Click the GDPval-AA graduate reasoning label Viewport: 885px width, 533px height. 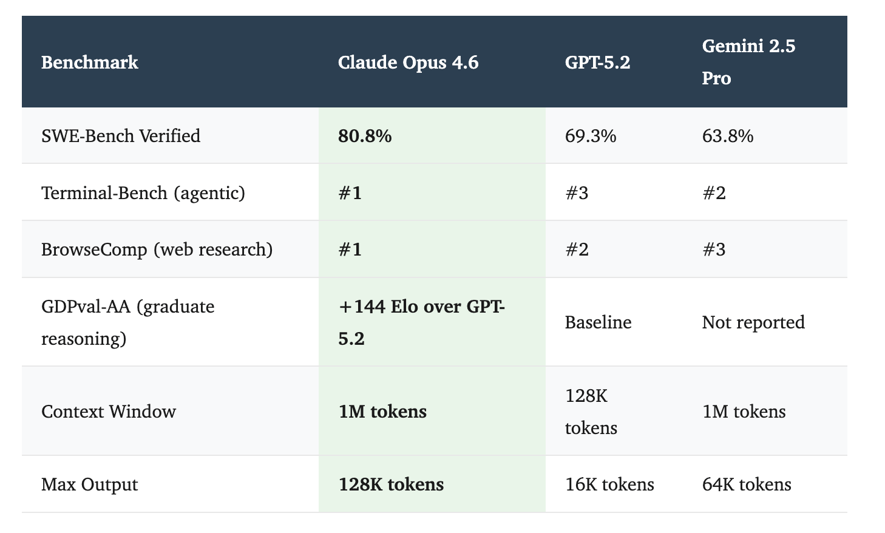(x=128, y=322)
